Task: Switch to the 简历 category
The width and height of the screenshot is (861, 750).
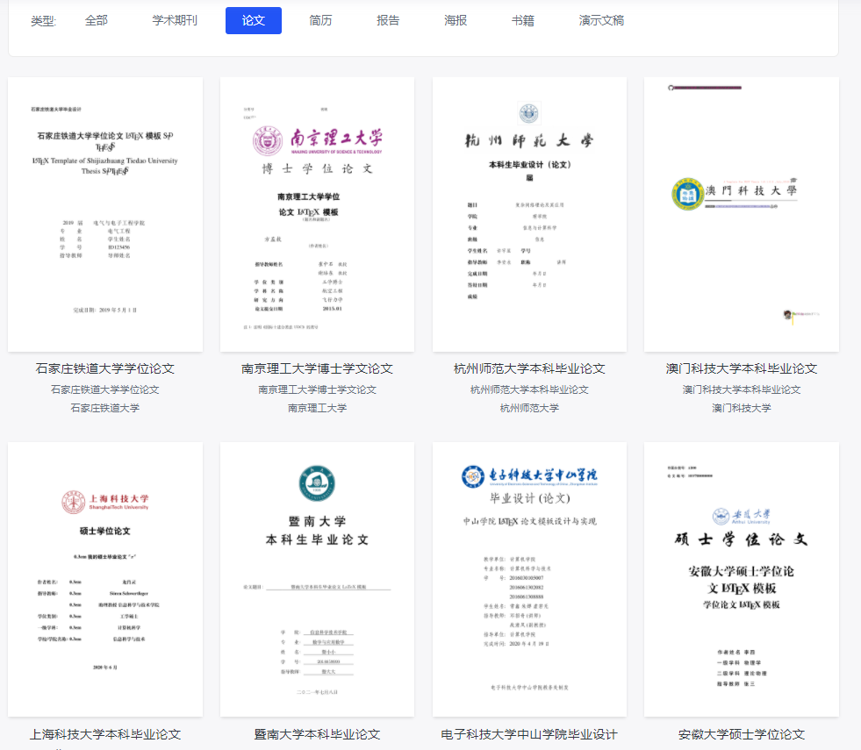Action: click(x=320, y=21)
